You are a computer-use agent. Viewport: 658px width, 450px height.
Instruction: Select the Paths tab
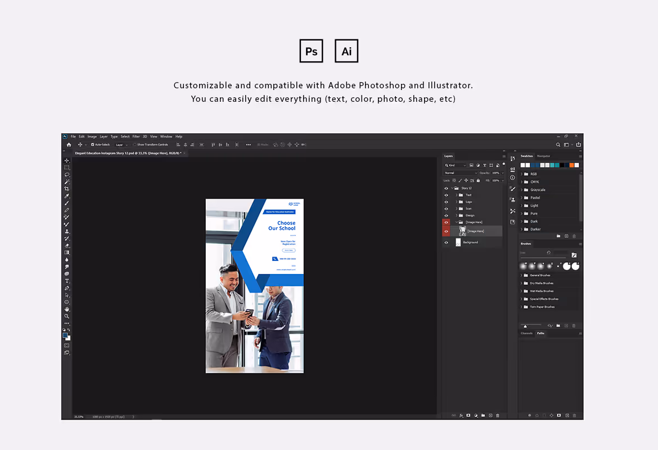pos(540,334)
